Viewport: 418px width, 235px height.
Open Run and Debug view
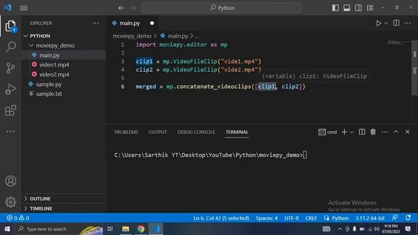[x=10, y=89]
